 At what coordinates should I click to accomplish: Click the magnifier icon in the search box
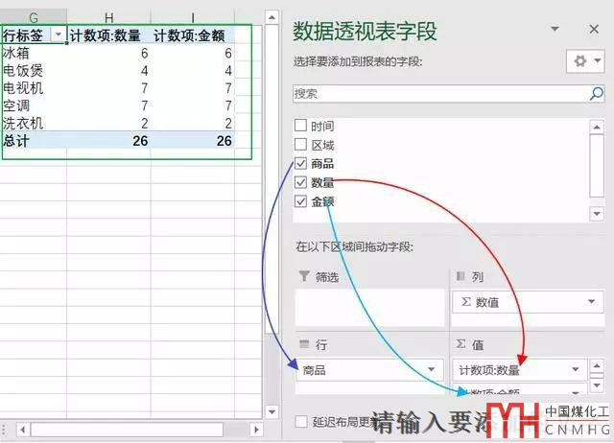click(597, 94)
